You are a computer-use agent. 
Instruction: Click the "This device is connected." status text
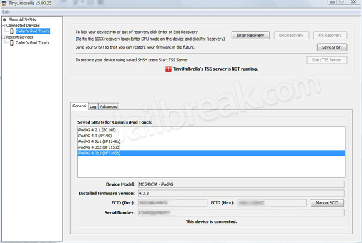click(211, 222)
